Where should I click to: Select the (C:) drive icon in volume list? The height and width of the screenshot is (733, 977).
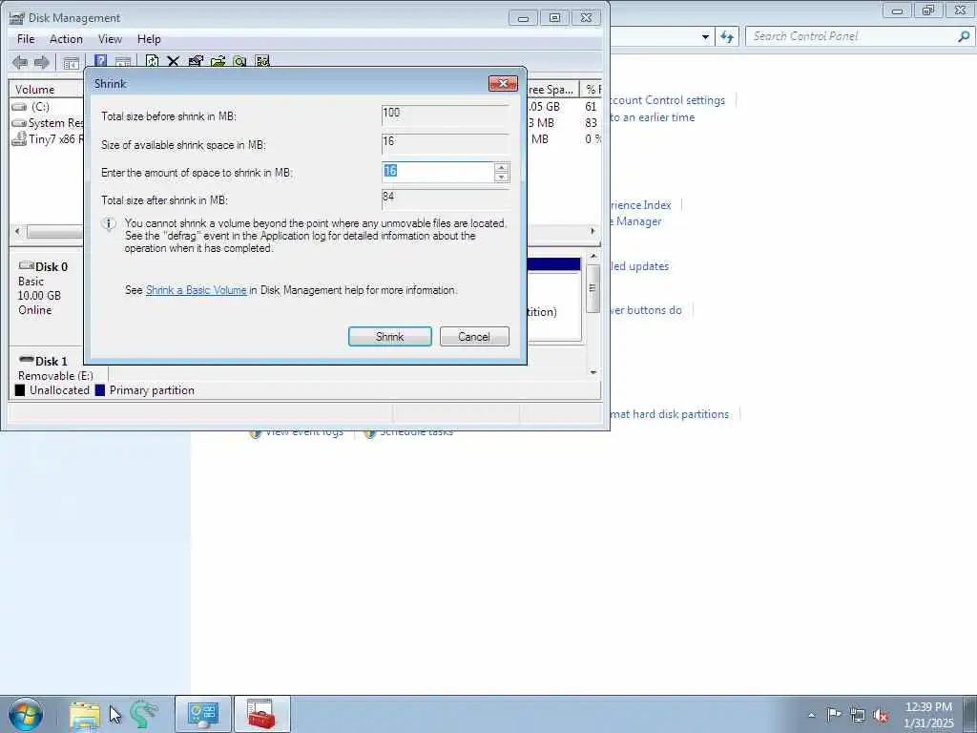click(x=19, y=107)
